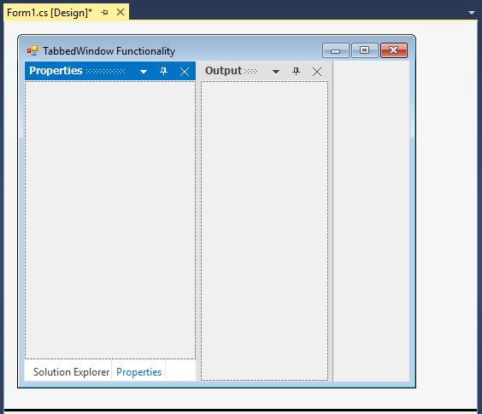
Task: Close the Form1.cs [Design] tab
Action: tap(120, 12)
